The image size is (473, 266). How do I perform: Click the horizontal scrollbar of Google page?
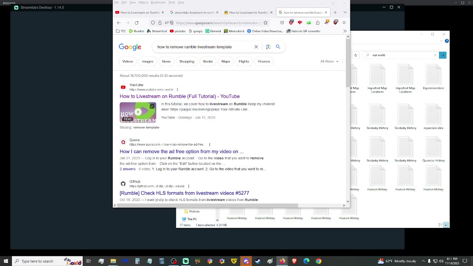pyautogui.click(x=208, y=205)
